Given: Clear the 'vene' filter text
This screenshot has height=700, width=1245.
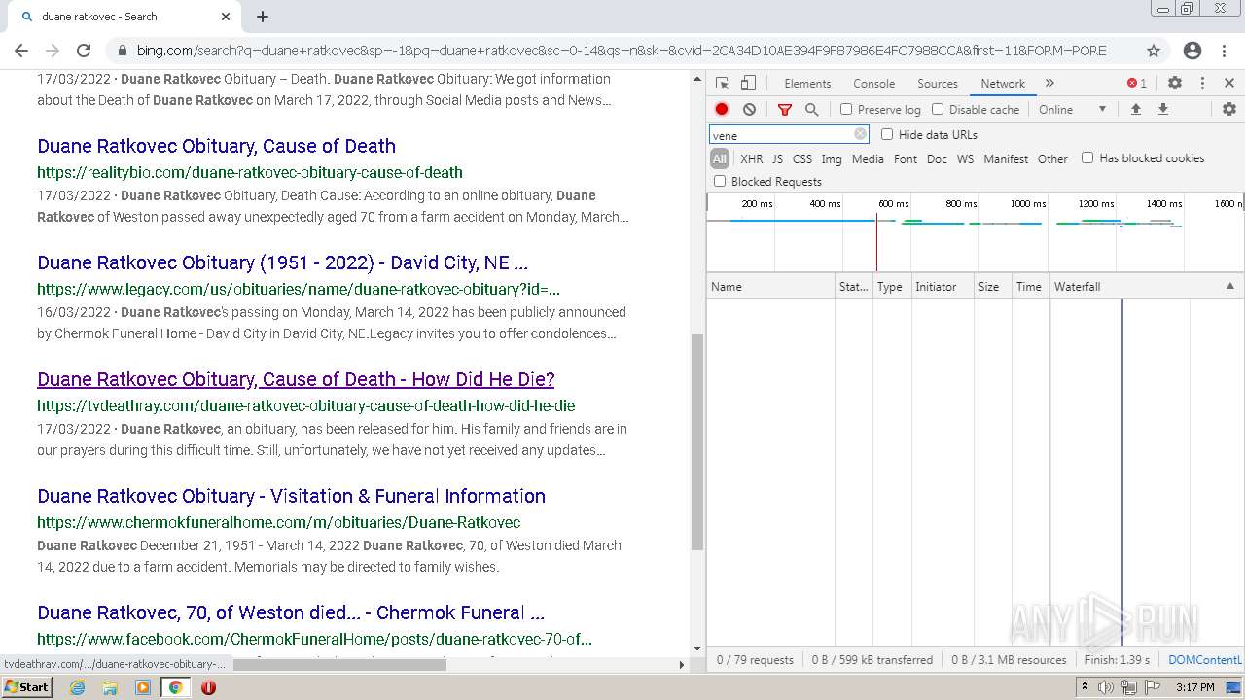Looking at the screenshot, I should pos(860,135).
